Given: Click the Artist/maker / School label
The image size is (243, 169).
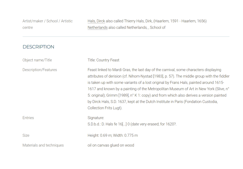Looking at the screenshot, I should [x=47, y=24].
